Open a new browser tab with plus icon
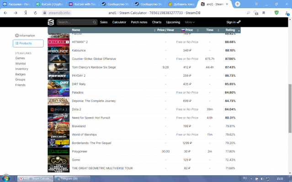This screenshot has width=292, height=182. tap(238, 4)
